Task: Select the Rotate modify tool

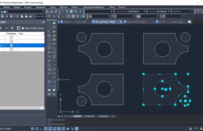Action: click(x=54, y=48)
